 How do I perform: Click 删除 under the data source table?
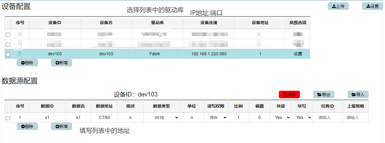[27, 126]
